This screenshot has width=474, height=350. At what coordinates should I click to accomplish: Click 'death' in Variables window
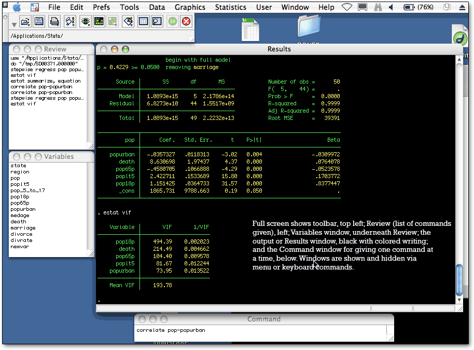19,222
